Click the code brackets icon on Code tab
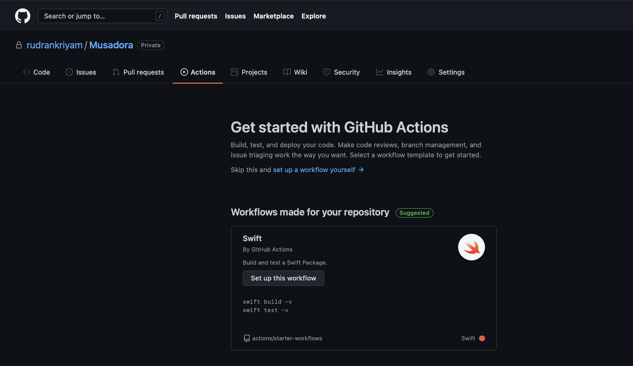 pyautogui.click(x=27, y=72)
